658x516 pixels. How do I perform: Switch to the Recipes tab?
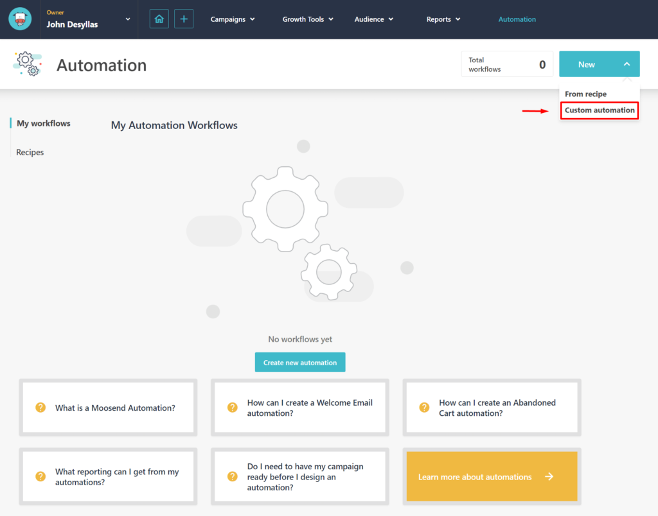click(x=30, y=152)
